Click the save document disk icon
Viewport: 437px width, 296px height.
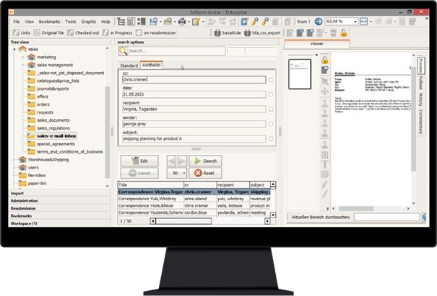click(x=153, y=22)
